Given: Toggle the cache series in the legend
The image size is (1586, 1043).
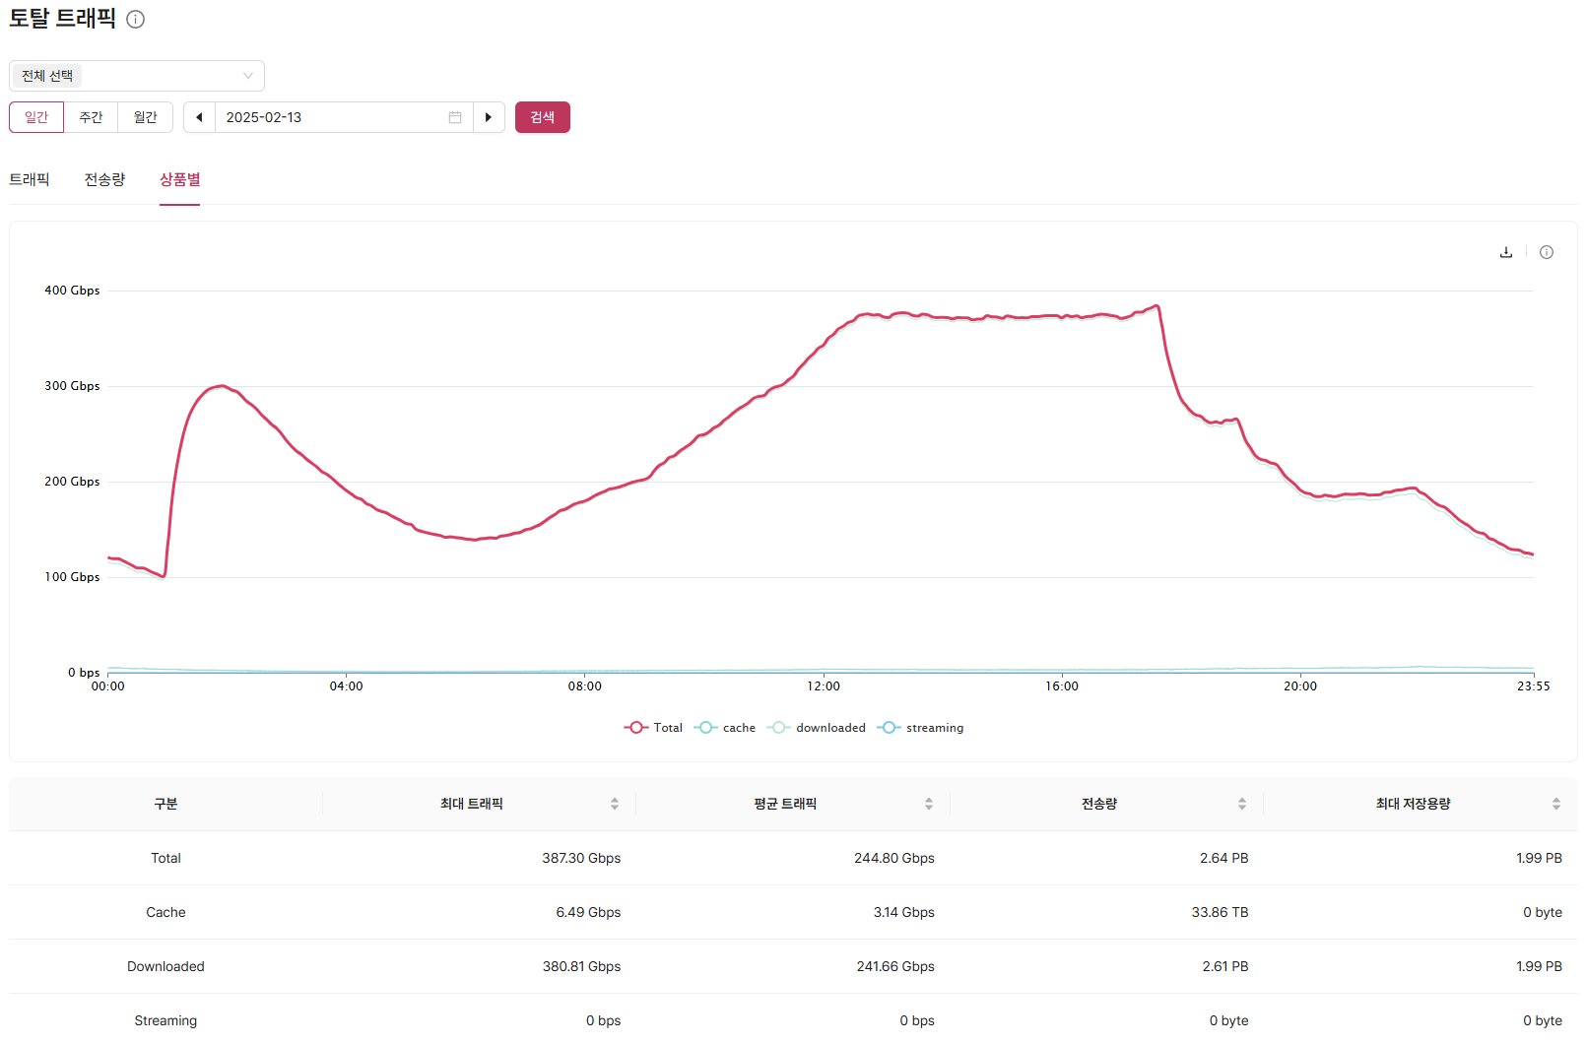Looking at the screenshot, I should [x=725, y=728].
